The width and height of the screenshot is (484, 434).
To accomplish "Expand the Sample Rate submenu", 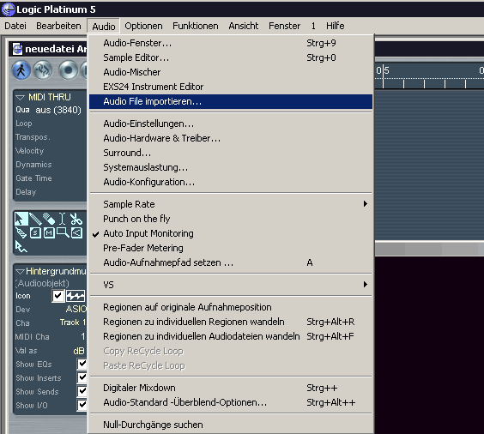I will (x=231, y=204).
